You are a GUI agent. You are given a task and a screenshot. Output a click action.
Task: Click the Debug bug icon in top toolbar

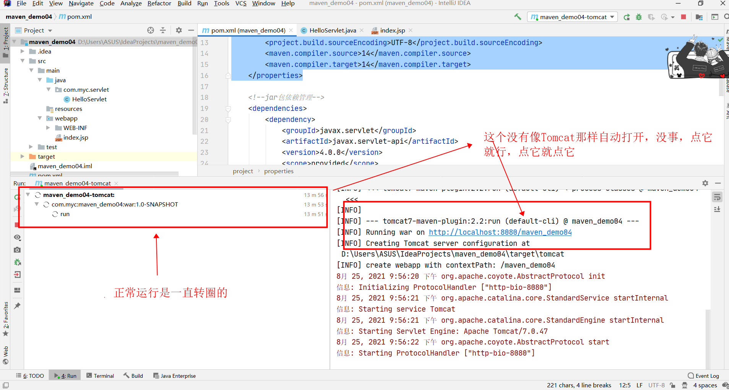[639, 17]
